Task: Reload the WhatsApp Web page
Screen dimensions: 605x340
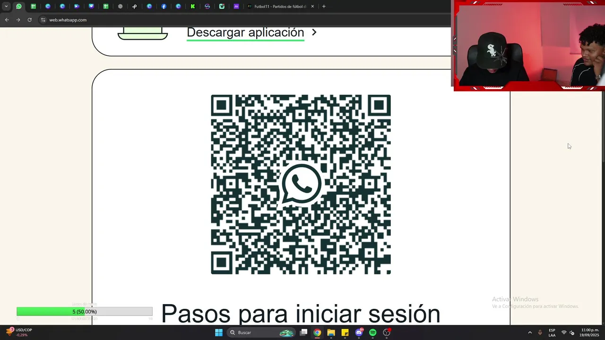Action: pos(29,20)
